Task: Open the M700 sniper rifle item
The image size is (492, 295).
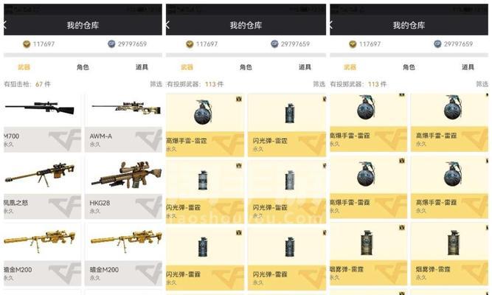Action: pos(42,123)
